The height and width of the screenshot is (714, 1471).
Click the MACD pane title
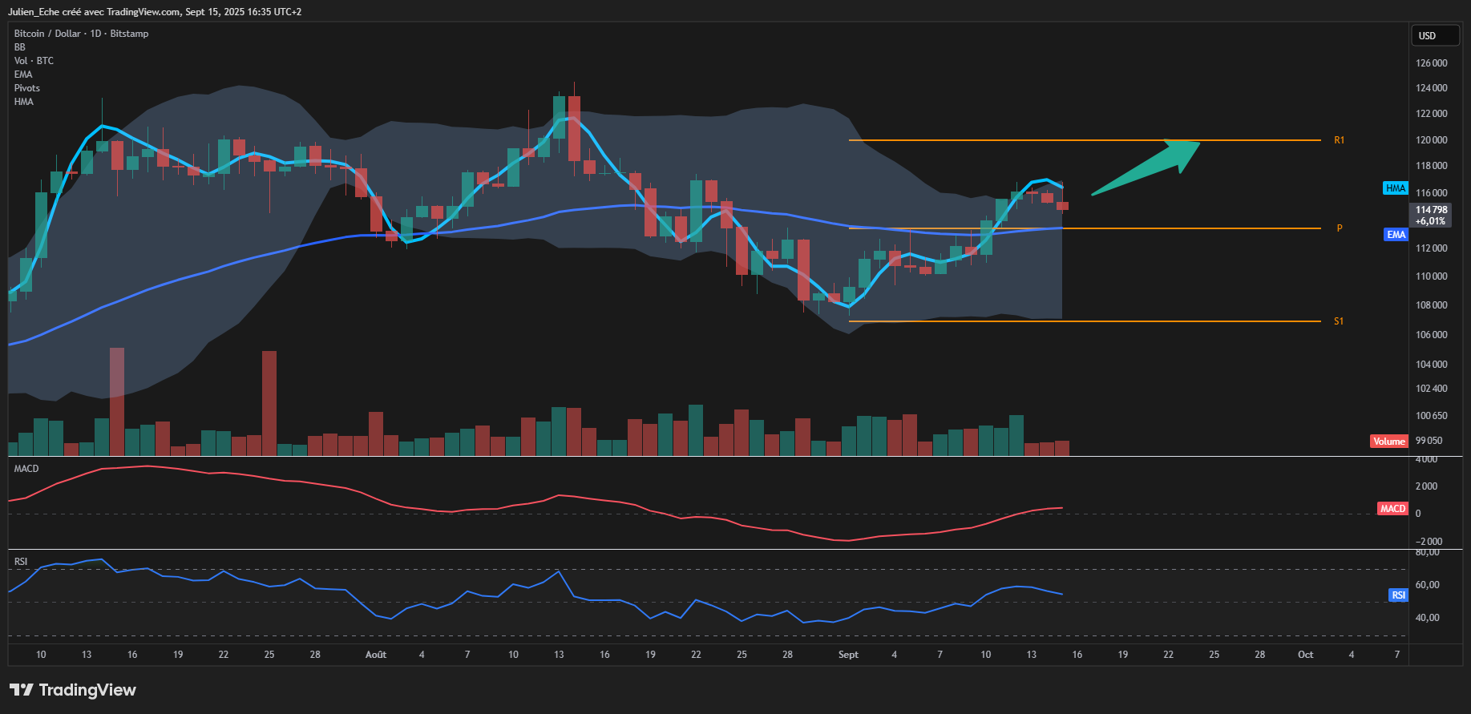[x=26, y=469]
